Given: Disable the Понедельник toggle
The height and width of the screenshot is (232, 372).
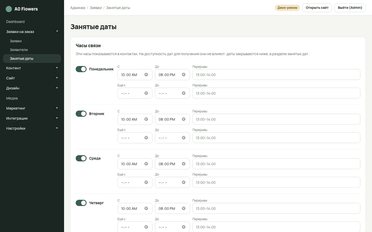Looking at the screenshot, I should (x=81, y=69).
